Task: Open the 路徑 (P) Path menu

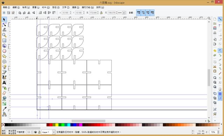Action: pyautogui.click(x=56, y=7)
